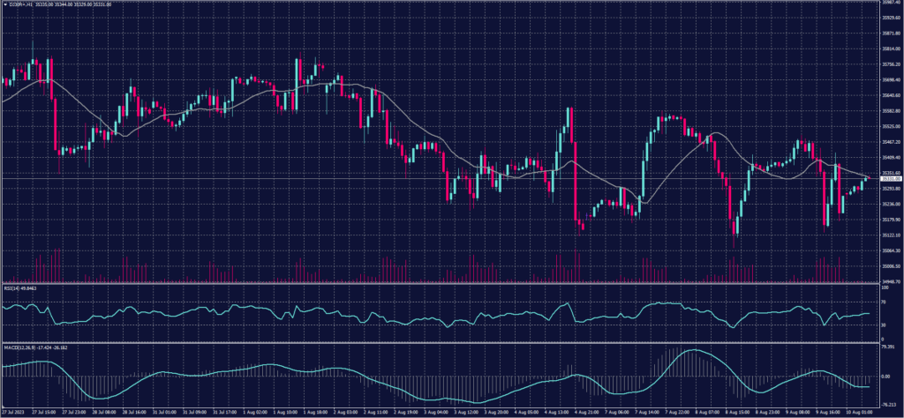
Task: Click the 35582.80 price scale label
Action: pos(889,111)
